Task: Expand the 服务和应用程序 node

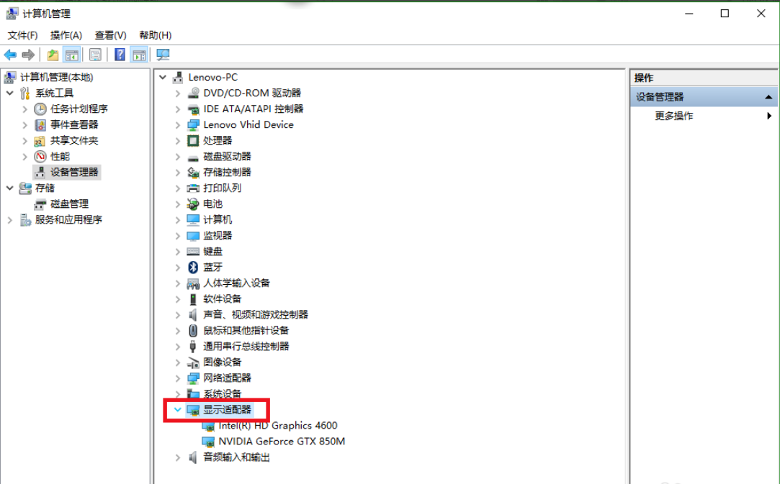Action: [x=10, y=219]
